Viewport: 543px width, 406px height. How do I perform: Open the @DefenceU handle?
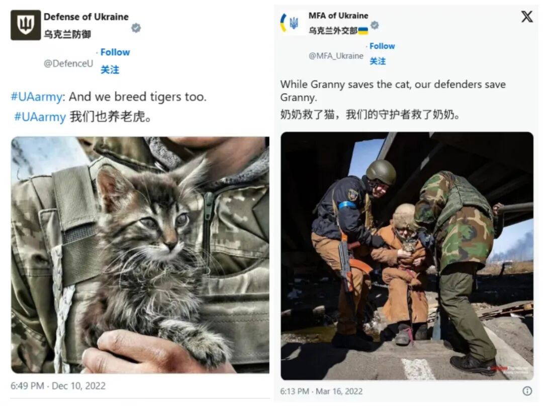[x=68, y=64]
